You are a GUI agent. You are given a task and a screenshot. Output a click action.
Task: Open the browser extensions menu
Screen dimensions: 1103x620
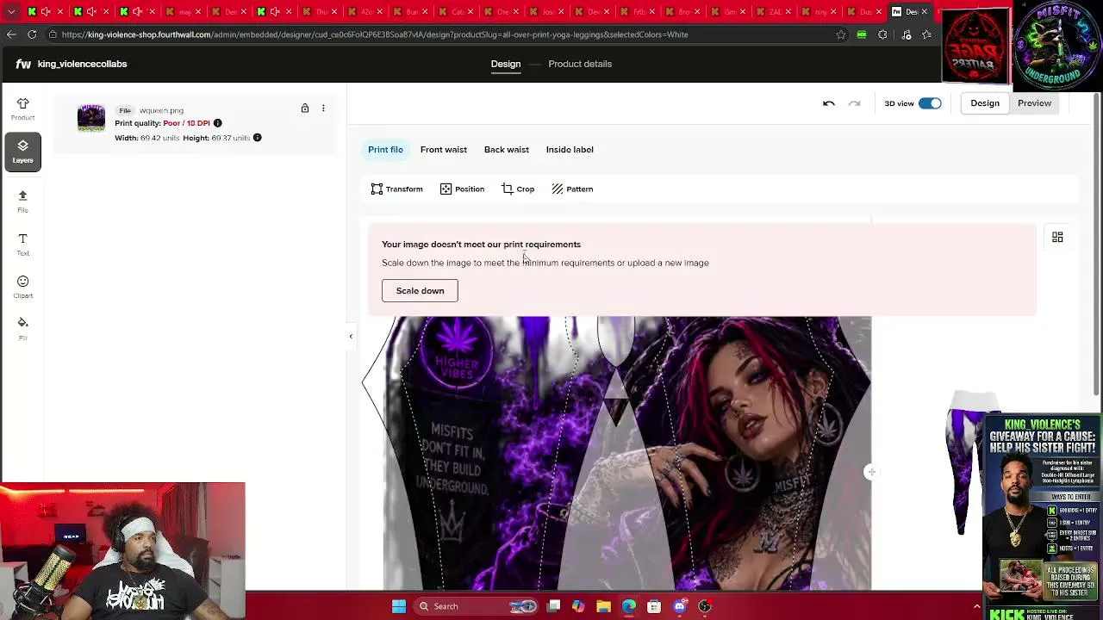point(882,34)
